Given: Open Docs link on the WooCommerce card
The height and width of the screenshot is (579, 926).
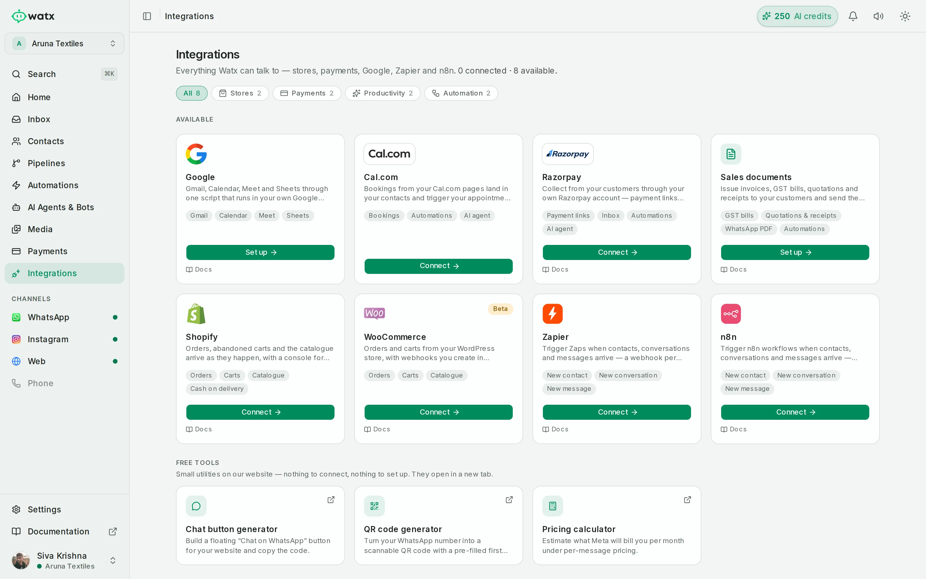Looking at the screenshot, I should (x=377, y=429).
